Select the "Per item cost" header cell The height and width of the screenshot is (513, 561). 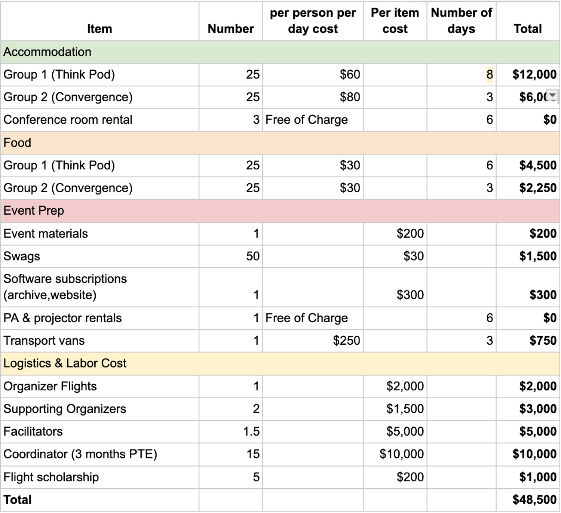[x=395, y=21]
